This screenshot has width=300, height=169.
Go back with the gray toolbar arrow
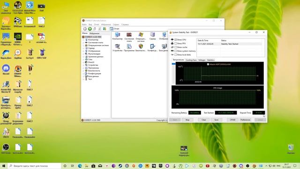[x=85, y=29]
